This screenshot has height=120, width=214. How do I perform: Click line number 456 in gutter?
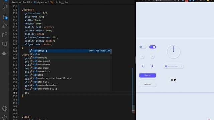tap(15, 93)
